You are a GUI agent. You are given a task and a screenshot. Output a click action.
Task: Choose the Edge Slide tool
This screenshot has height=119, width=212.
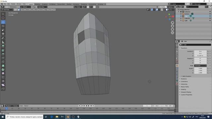pos(3,77)
